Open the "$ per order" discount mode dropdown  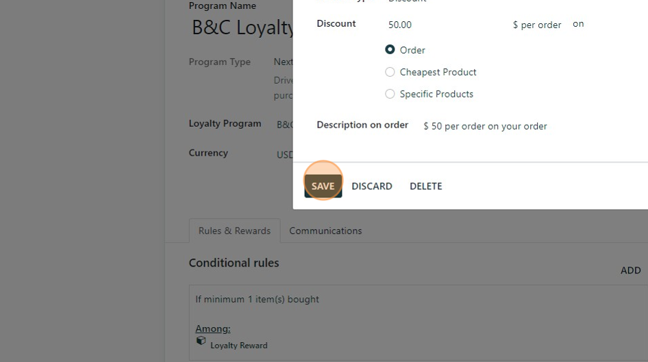(x=537, y=25)
